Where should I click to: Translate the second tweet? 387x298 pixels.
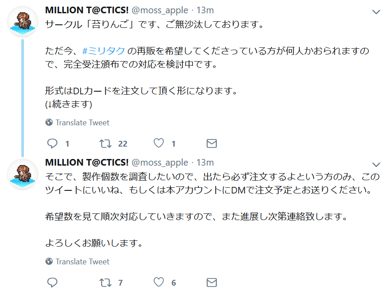82,262
